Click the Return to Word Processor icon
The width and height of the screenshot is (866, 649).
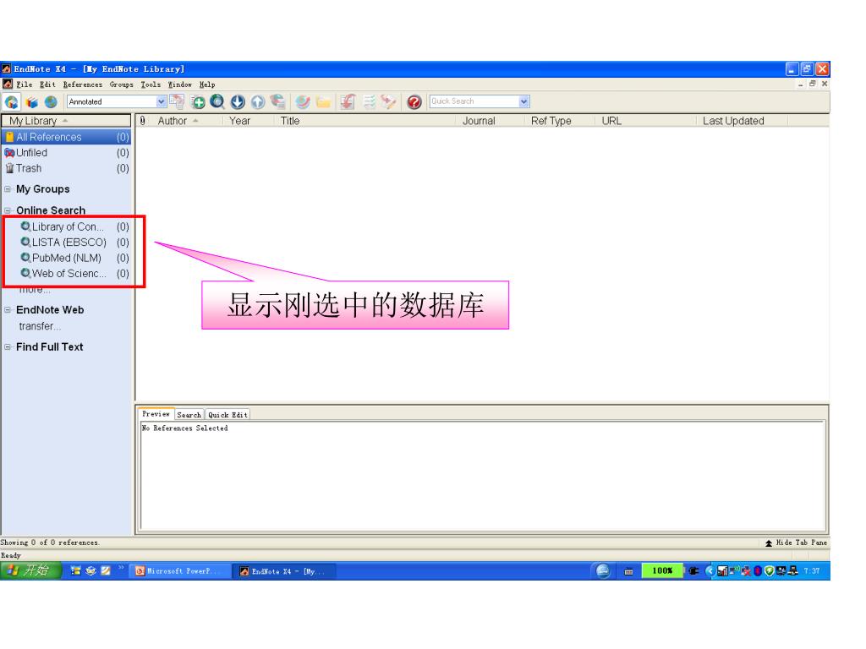pyautogui.click(x=389, y=102)
